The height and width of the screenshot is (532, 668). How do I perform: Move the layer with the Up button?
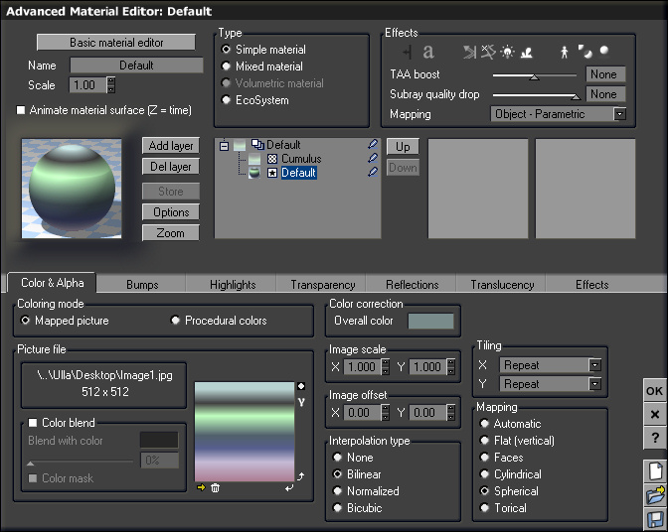pyautogui.click(x=403, y=147)
